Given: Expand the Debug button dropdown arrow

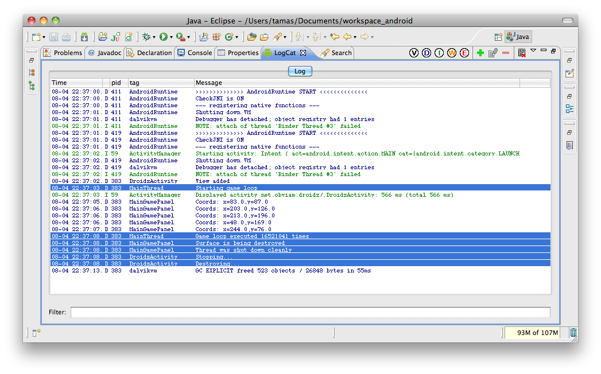Looking at the screenshot, I should [x=154, y=37].
